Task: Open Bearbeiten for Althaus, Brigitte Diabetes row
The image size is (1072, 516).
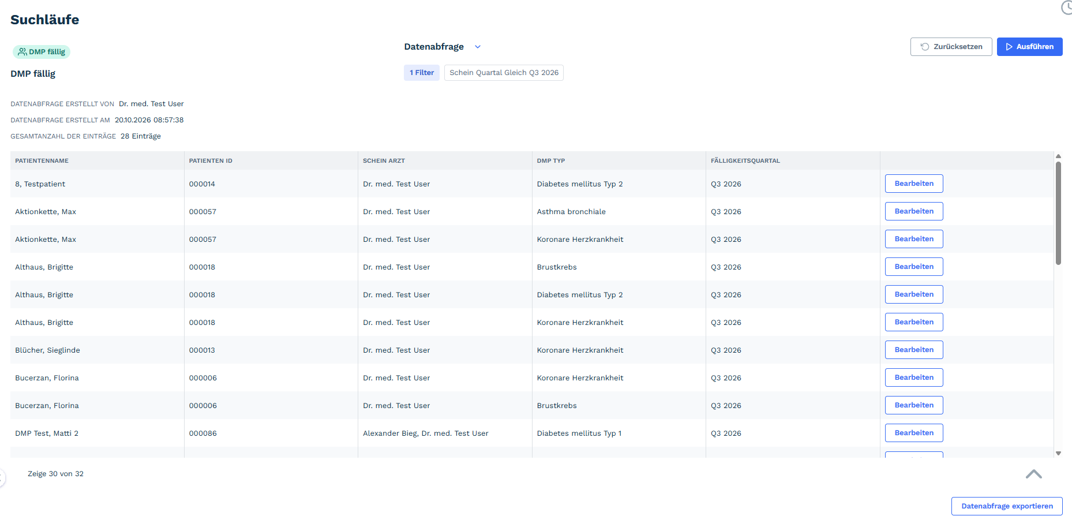Action: click(x=914, y=294)
